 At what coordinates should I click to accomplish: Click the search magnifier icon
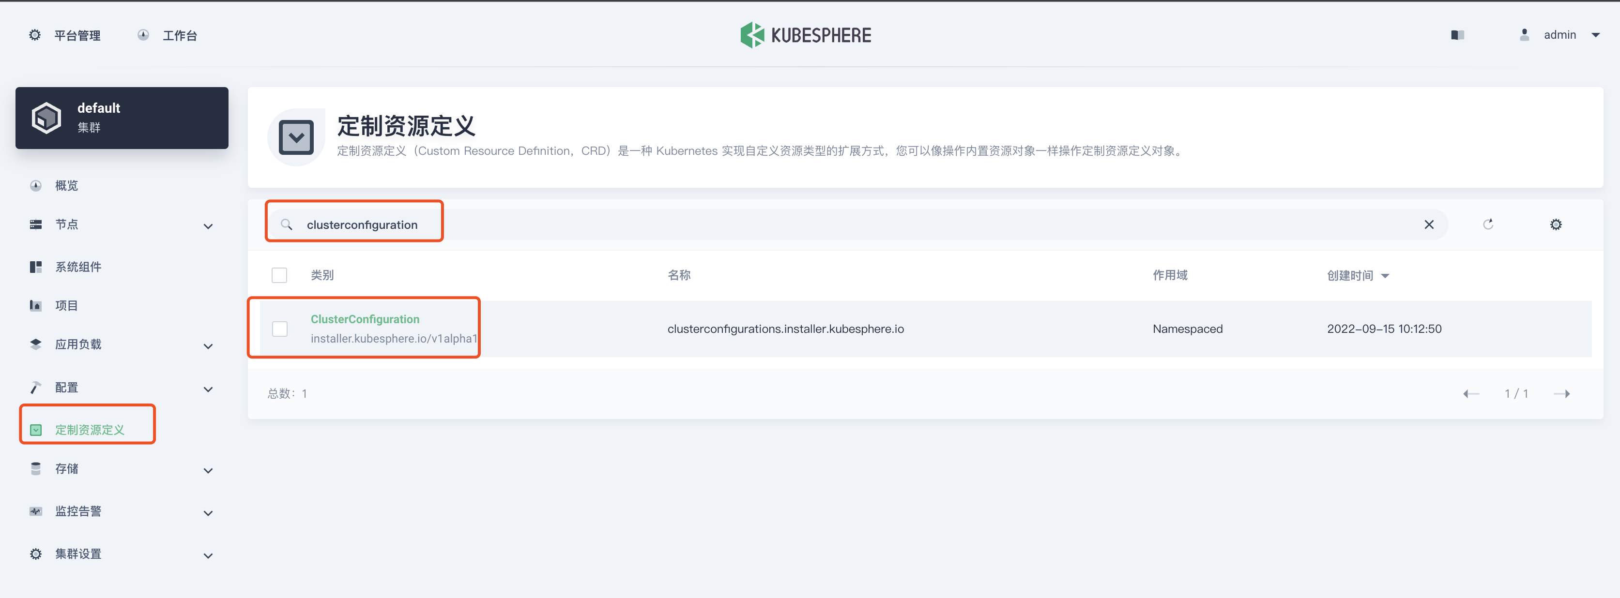pos(286,224)
